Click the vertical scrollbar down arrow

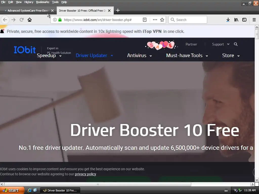coord(257,180)
